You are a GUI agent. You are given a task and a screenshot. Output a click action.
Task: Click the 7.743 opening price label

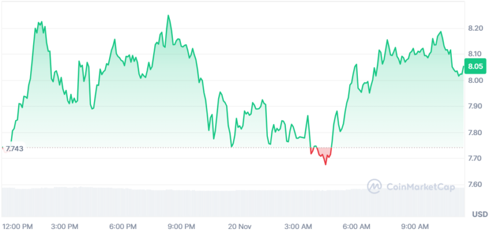pyautogui.click(x=14, y=149)
